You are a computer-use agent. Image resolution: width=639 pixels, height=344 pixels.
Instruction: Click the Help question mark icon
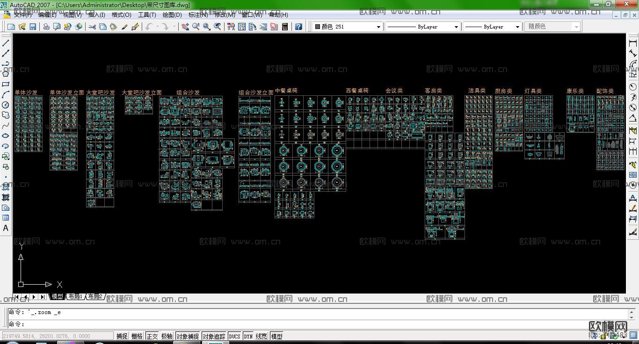(298, 27)
